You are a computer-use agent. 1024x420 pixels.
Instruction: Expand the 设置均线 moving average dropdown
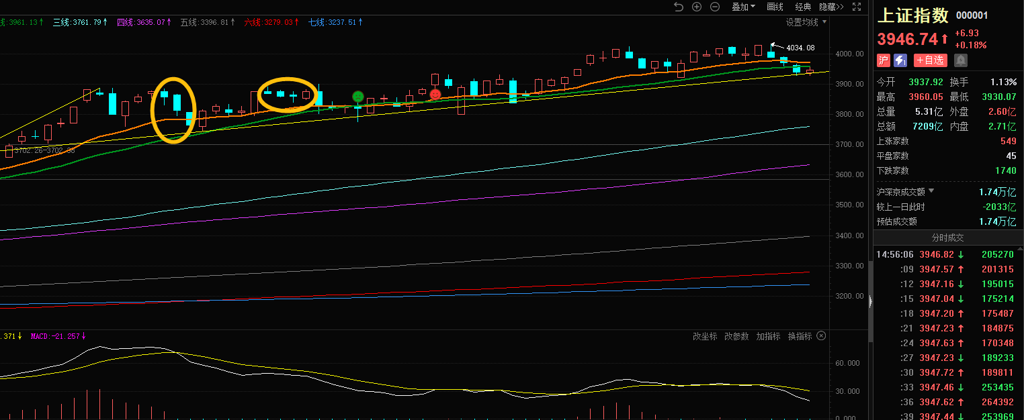[806, 22]
